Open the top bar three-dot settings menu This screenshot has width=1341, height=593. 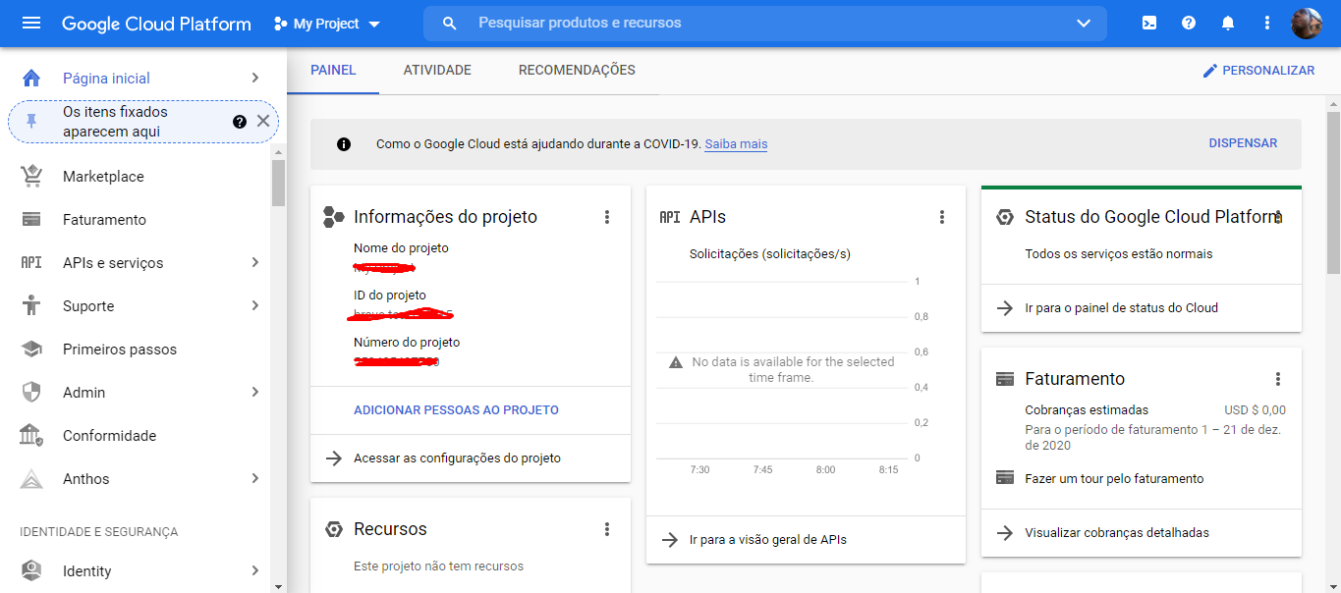[x=1267, y=23]
